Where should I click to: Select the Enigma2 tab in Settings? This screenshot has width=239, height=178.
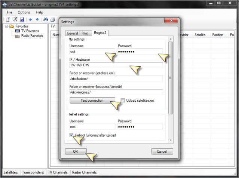pos(100,33)
